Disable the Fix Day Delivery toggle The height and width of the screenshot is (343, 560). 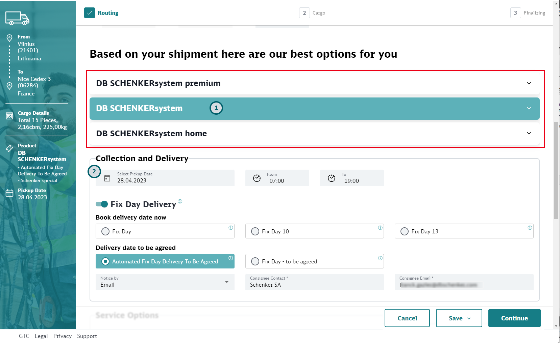[x=102, y=204]
